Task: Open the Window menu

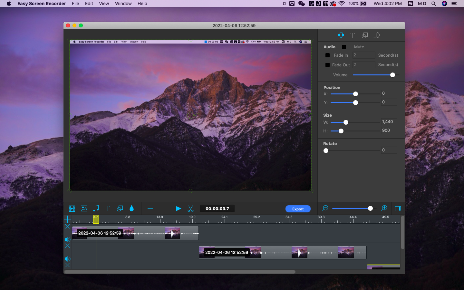Action: point(123,4)
